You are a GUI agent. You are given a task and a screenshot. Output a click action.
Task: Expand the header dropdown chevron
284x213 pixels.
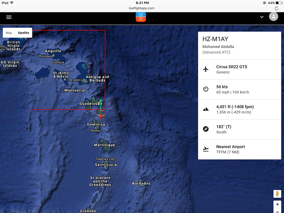point(262,17)
